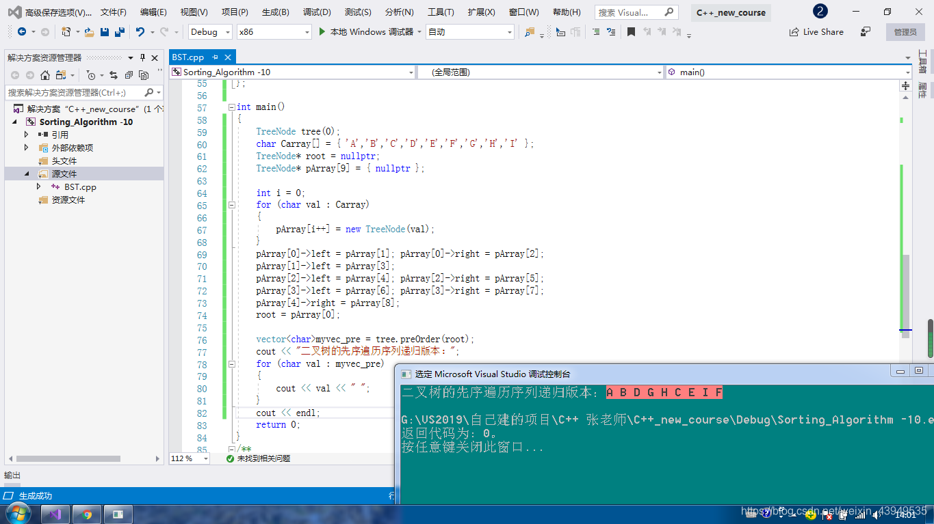Screen dimensions: 934x524
Task: Click the Home icon in Solution Explorer
Action: point(45,75)
